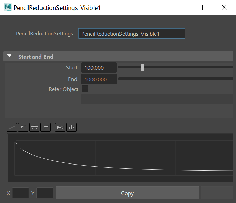Select the linear curve tangent tool
Viewport: 236px width, 203px height.
[x=12, y=127]
